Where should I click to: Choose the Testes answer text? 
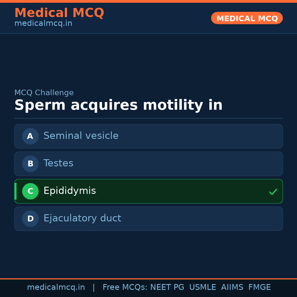(58, 163)
